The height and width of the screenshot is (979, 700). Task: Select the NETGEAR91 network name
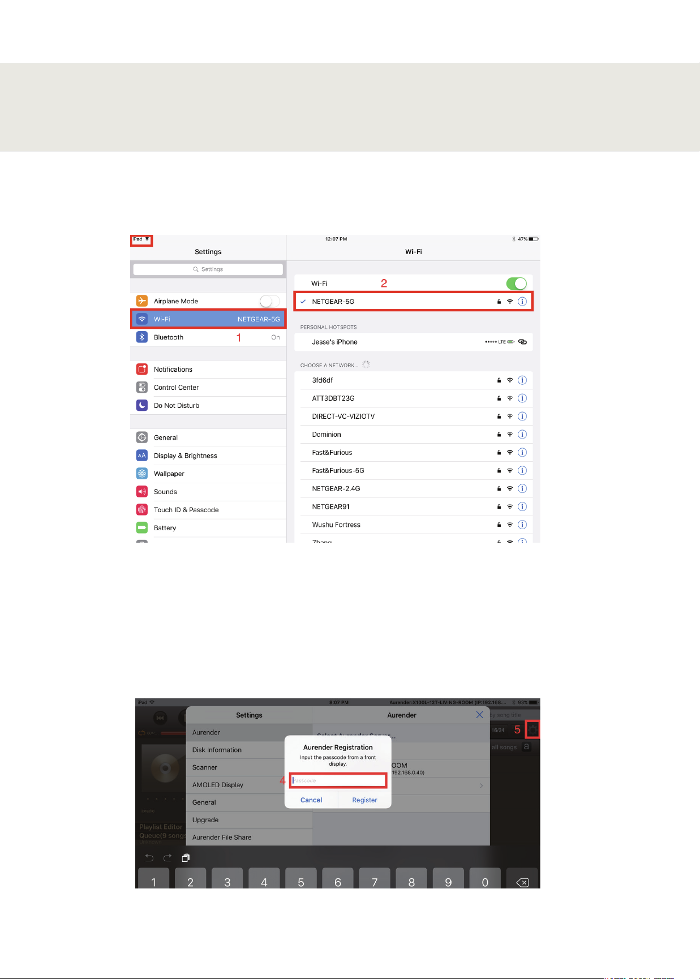(x=331, y=506)
